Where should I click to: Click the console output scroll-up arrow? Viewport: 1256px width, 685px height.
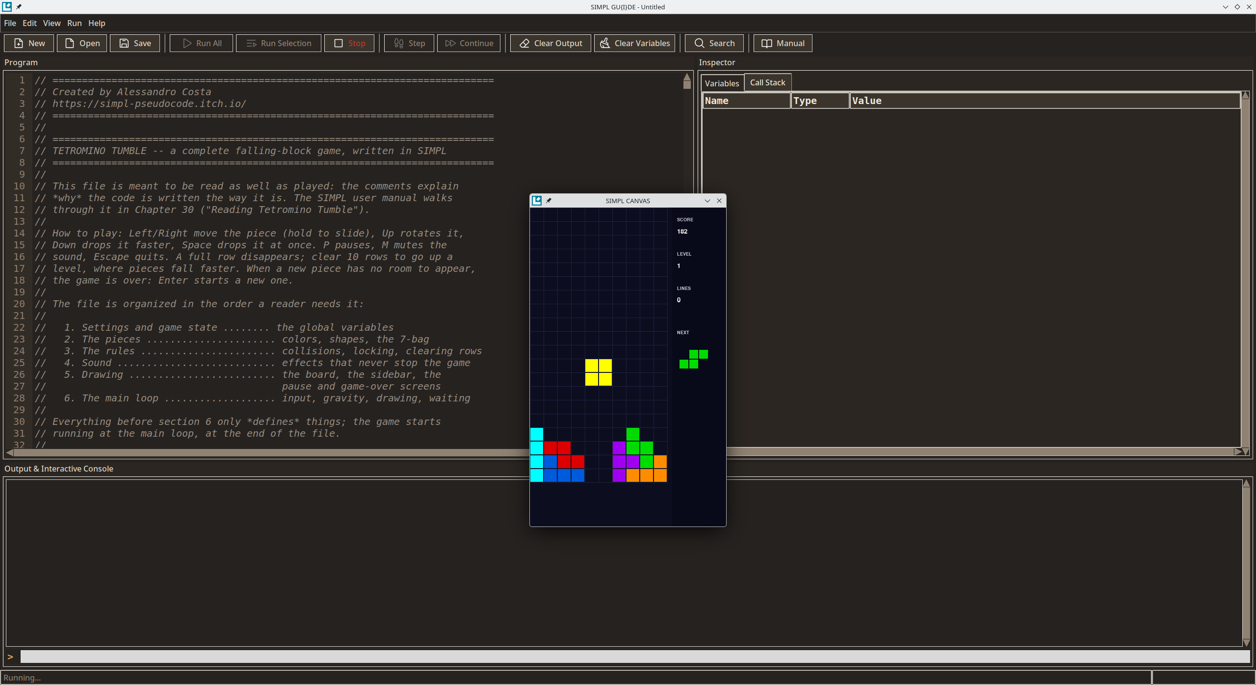tap(1246, 483)
